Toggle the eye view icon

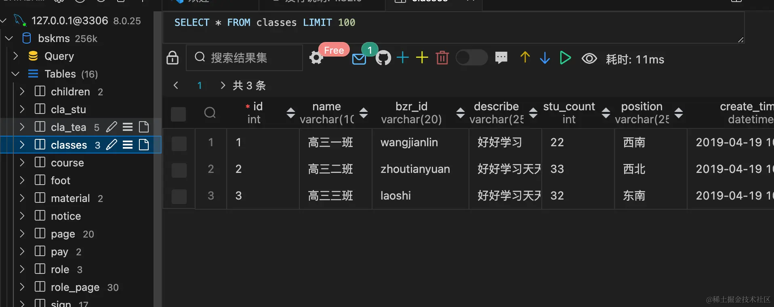pos(589,59)
